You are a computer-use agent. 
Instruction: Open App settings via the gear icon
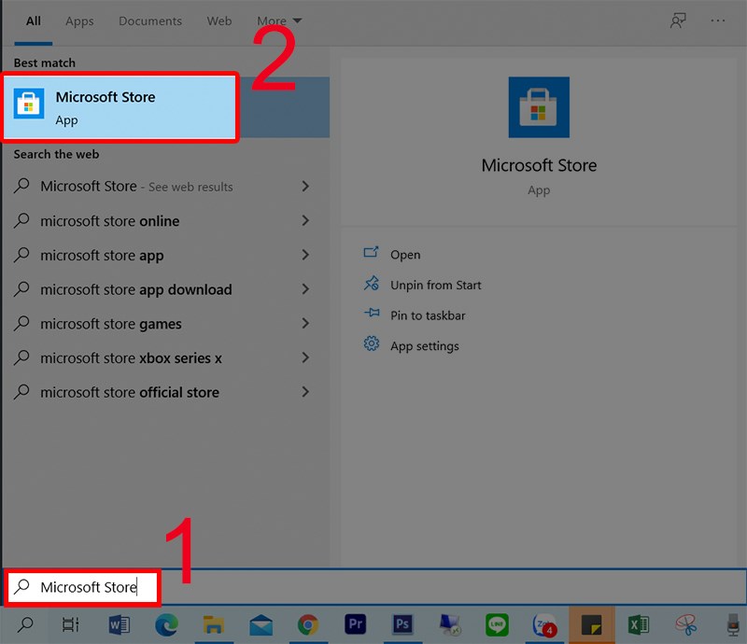click(x=371, y=345)
